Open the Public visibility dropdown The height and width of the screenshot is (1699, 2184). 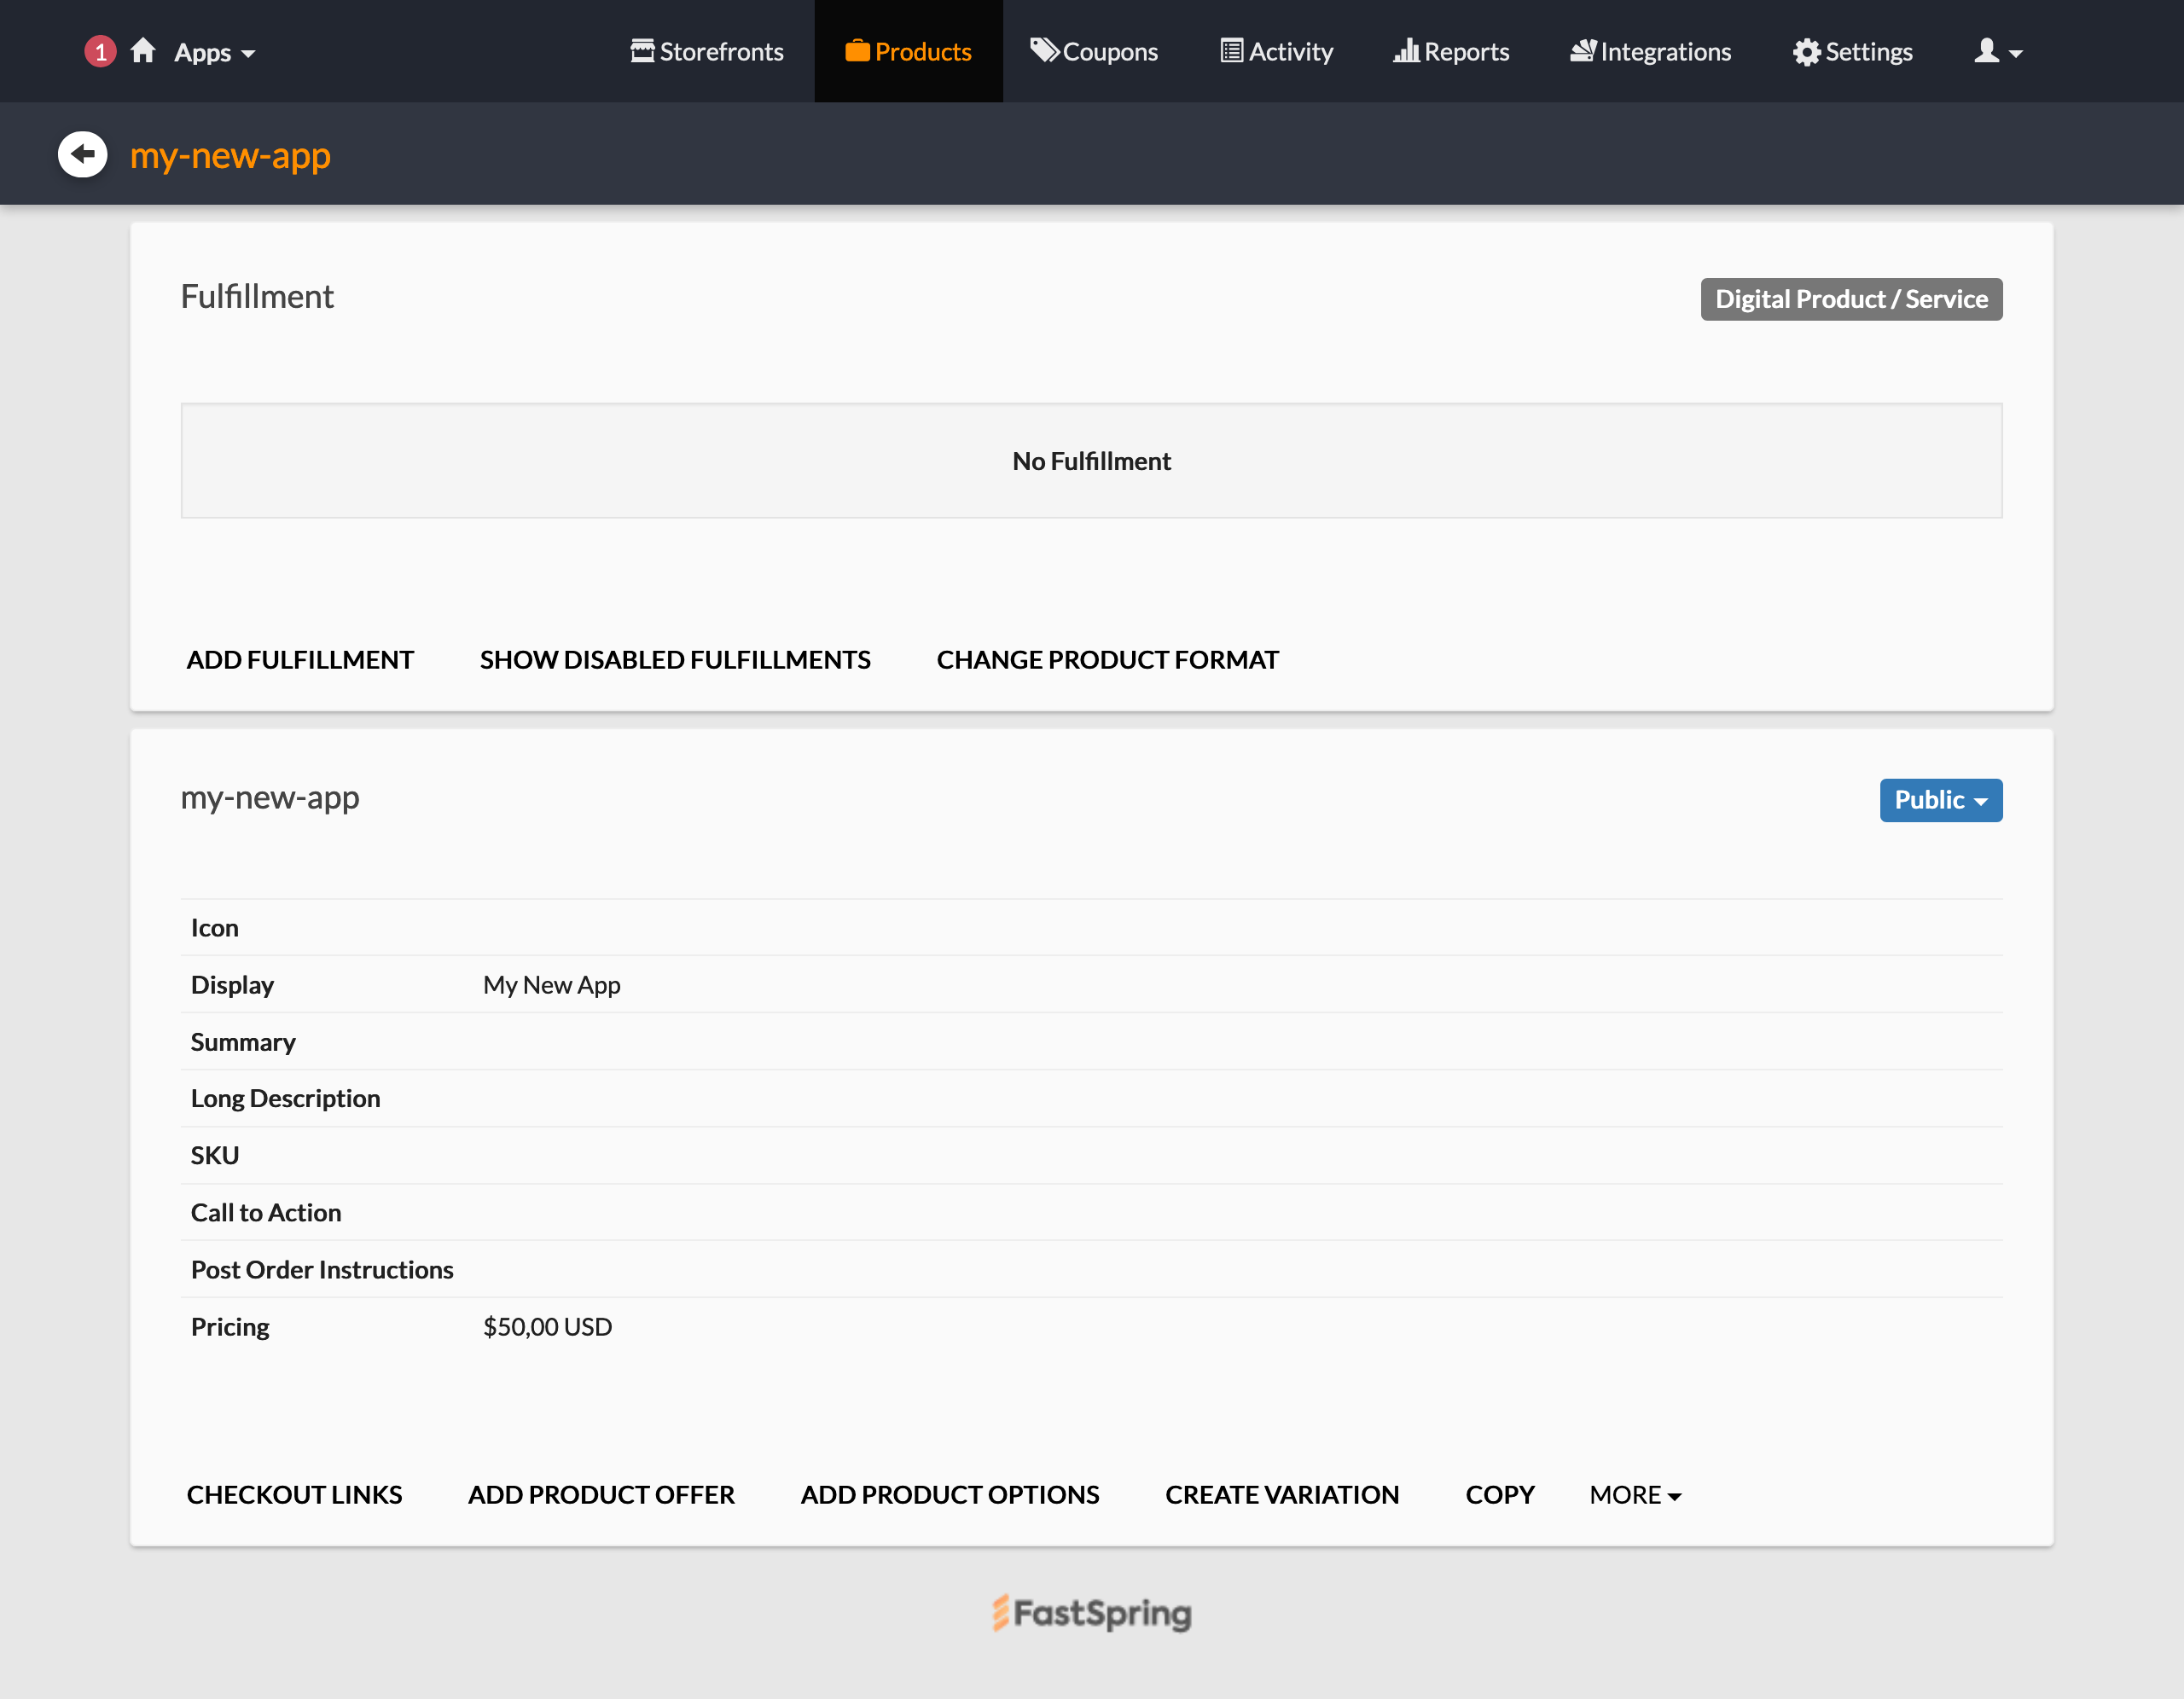(x=1940, y=800)
